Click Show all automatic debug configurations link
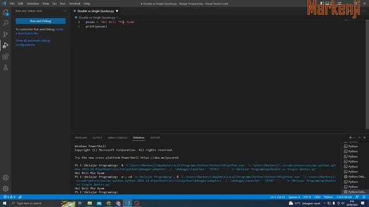369x207 pixels. (x=33, y=43)
